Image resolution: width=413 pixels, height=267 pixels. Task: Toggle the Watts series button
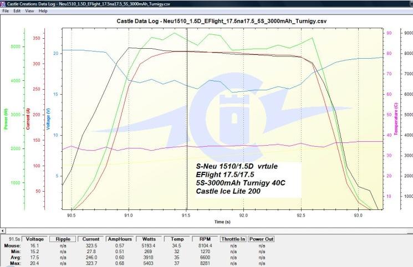[x=149, y=239]
